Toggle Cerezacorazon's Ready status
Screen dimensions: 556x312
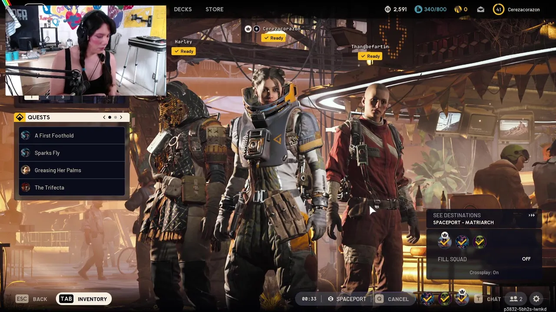(273, 38)
